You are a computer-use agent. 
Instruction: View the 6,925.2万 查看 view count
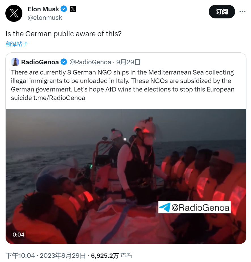(112, 255)
